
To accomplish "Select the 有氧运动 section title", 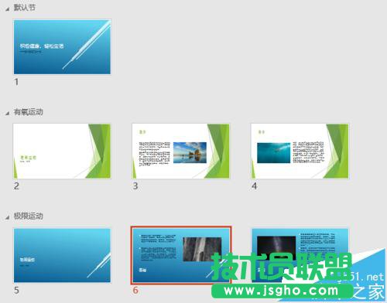I will coord(29,112).
